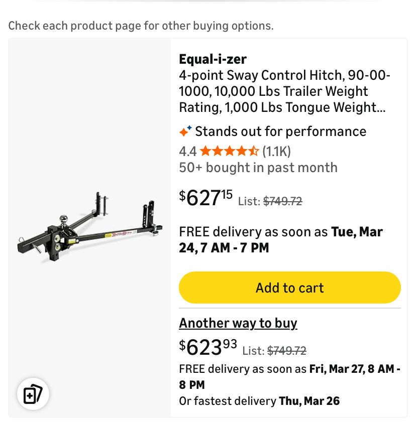This screenshot has height=425, width=416.
Task: Click the fastest delivery Thu, Mar 26 text
Action: pos(259,401)
